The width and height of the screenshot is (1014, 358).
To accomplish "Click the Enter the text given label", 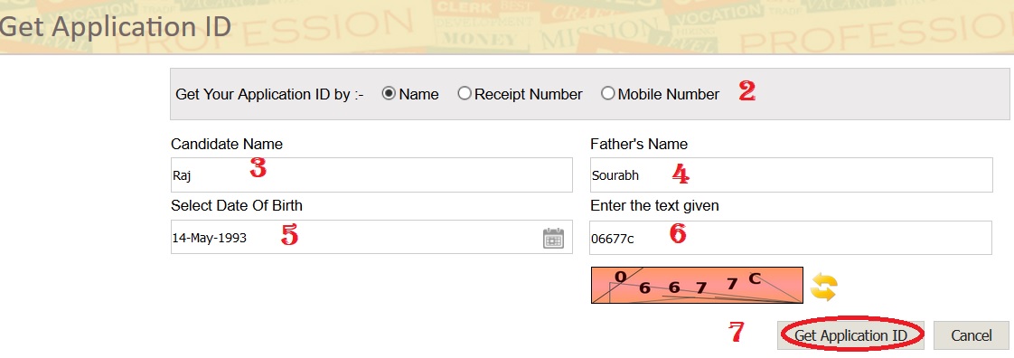I will tap(654, 206).
